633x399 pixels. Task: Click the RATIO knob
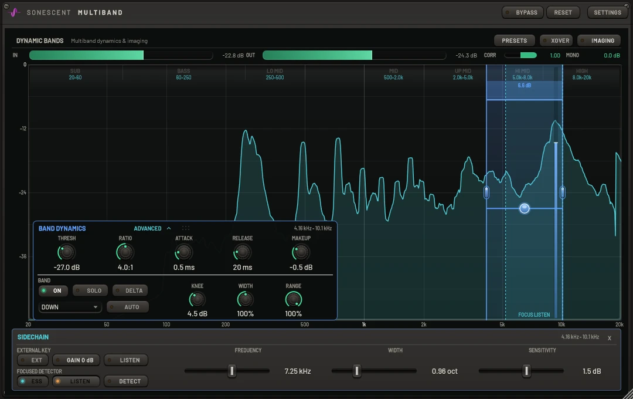click(125, 252)
